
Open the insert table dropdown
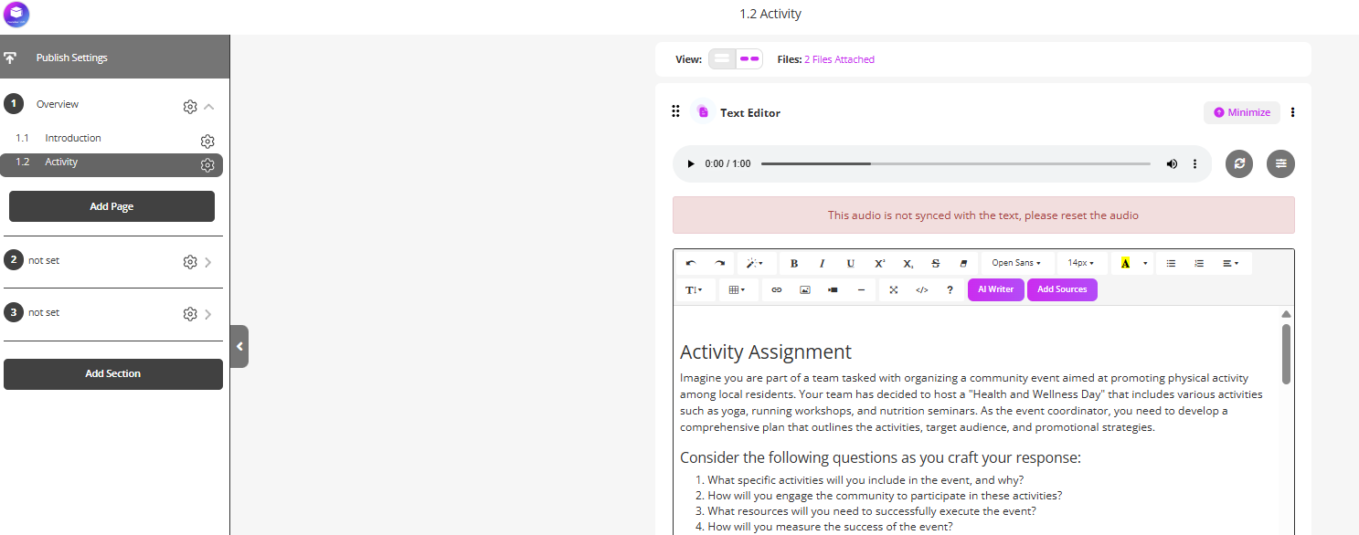click(738, 289)
